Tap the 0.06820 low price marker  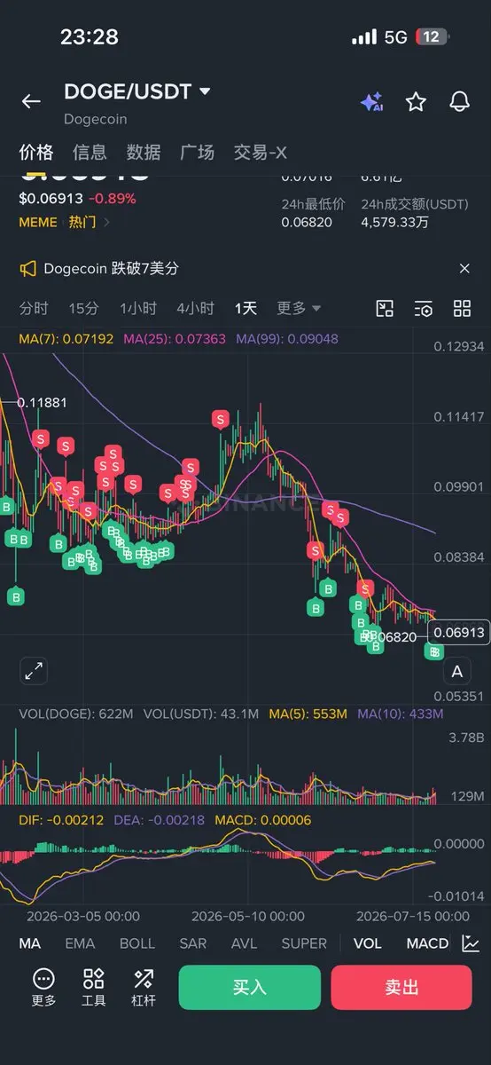(x=390, y=636)
